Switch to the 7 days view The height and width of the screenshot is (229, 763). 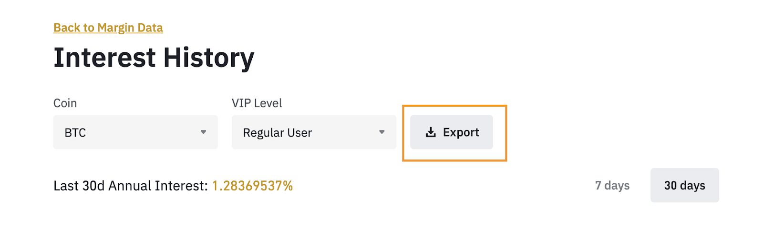pyautogui.click(x=612, y=185)
